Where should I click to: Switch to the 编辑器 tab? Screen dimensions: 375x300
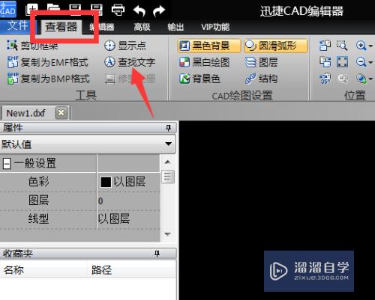pyautogui.click(x=102, y=27)
